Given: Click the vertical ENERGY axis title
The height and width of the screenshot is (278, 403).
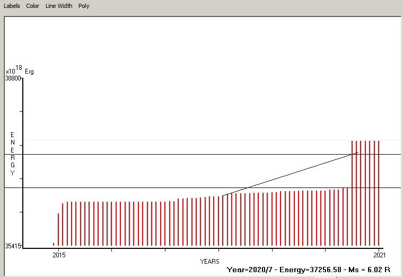Looking at the screenshot, I should point(12,154).
